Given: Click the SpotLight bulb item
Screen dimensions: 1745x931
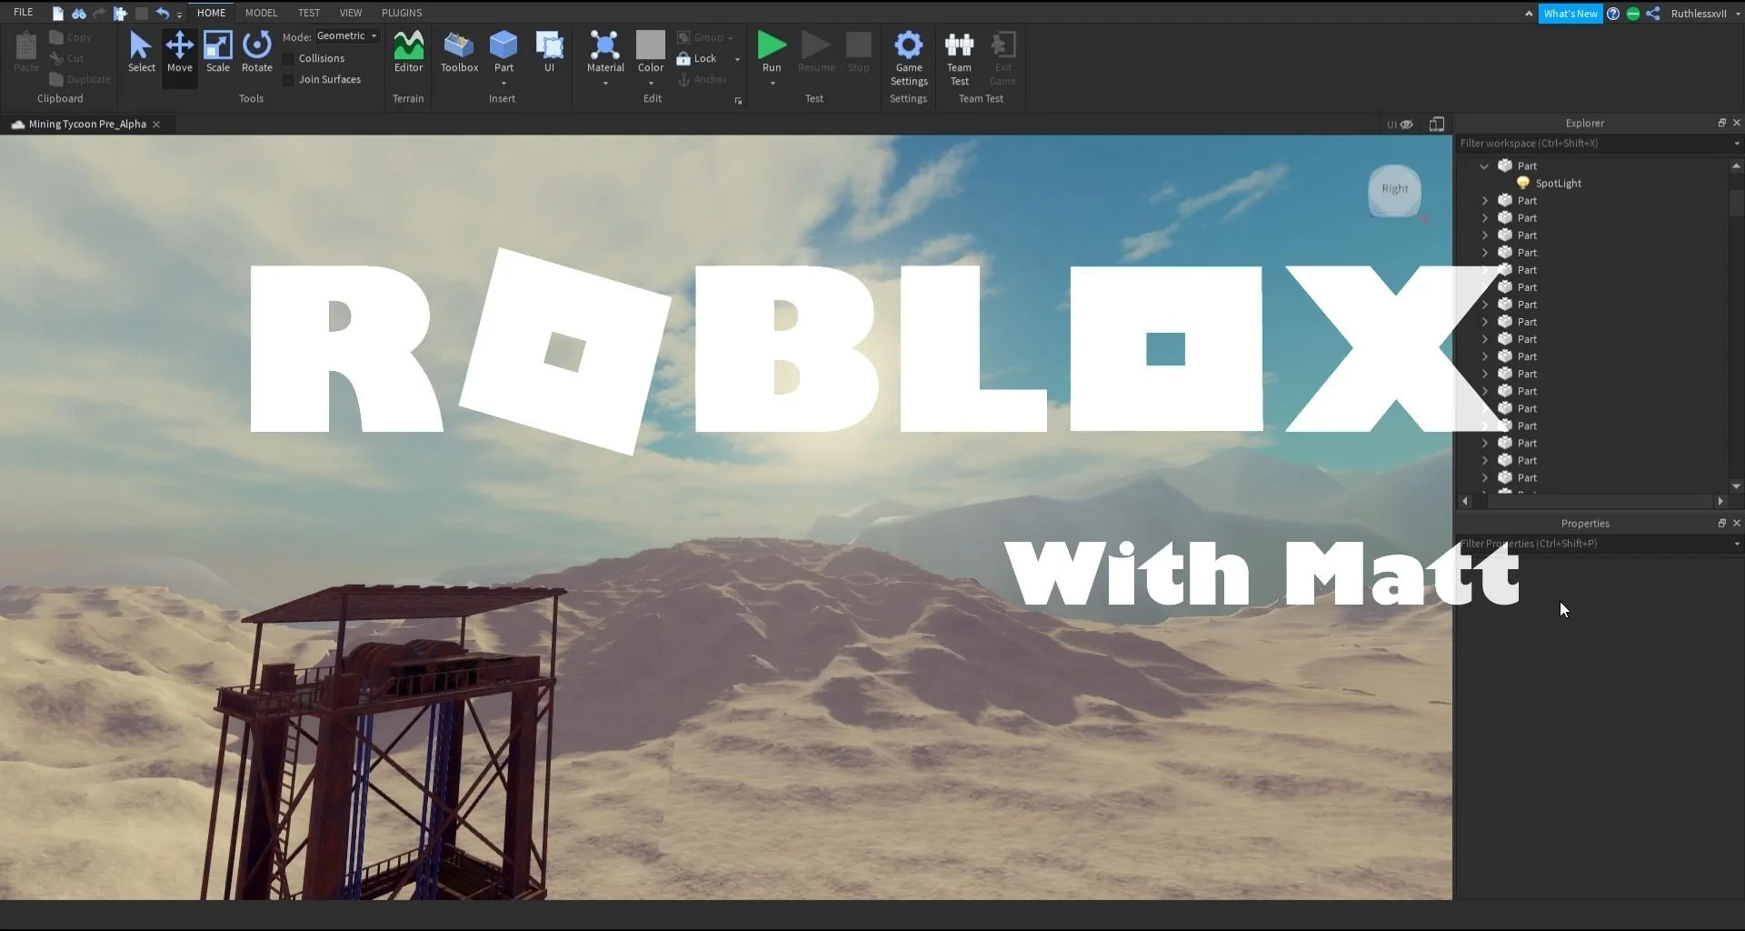Looking at the screenshot, I should coord(1523,183).
